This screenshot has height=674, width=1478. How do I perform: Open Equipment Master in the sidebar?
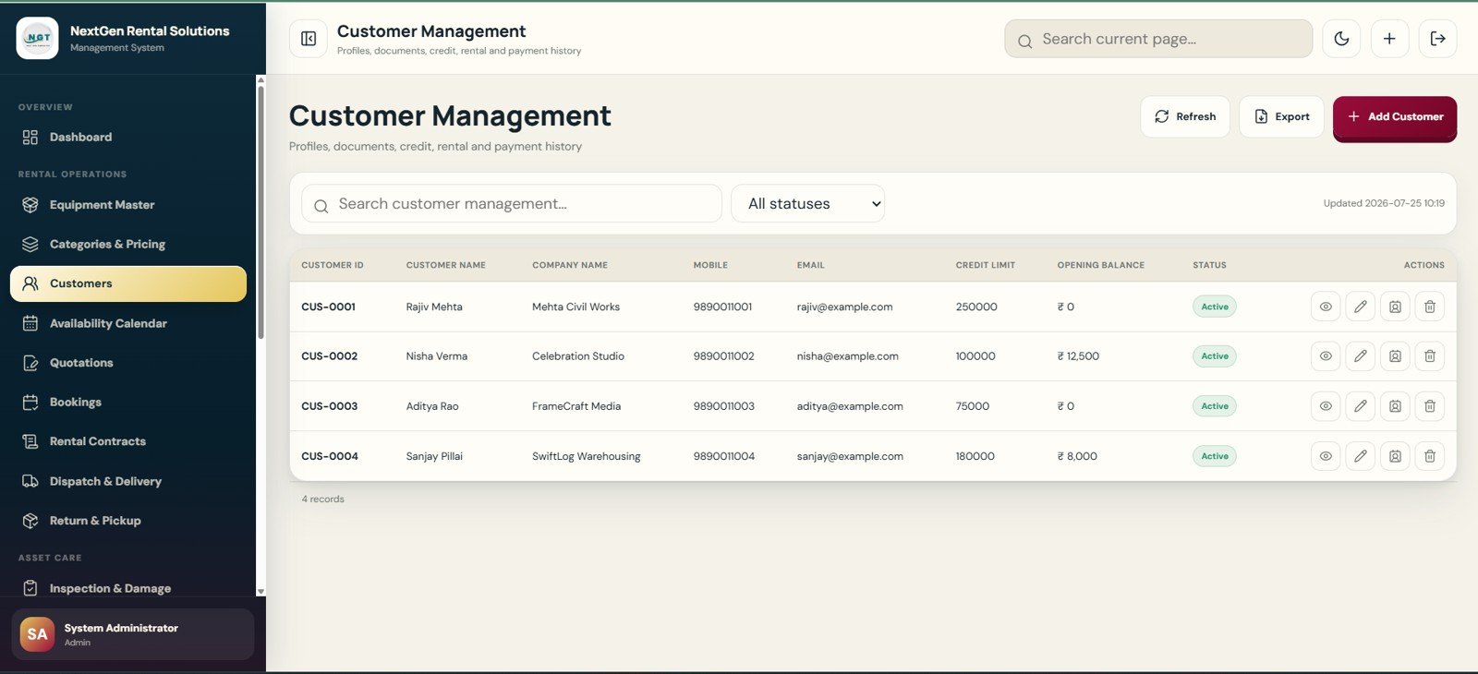coord(128,205)
